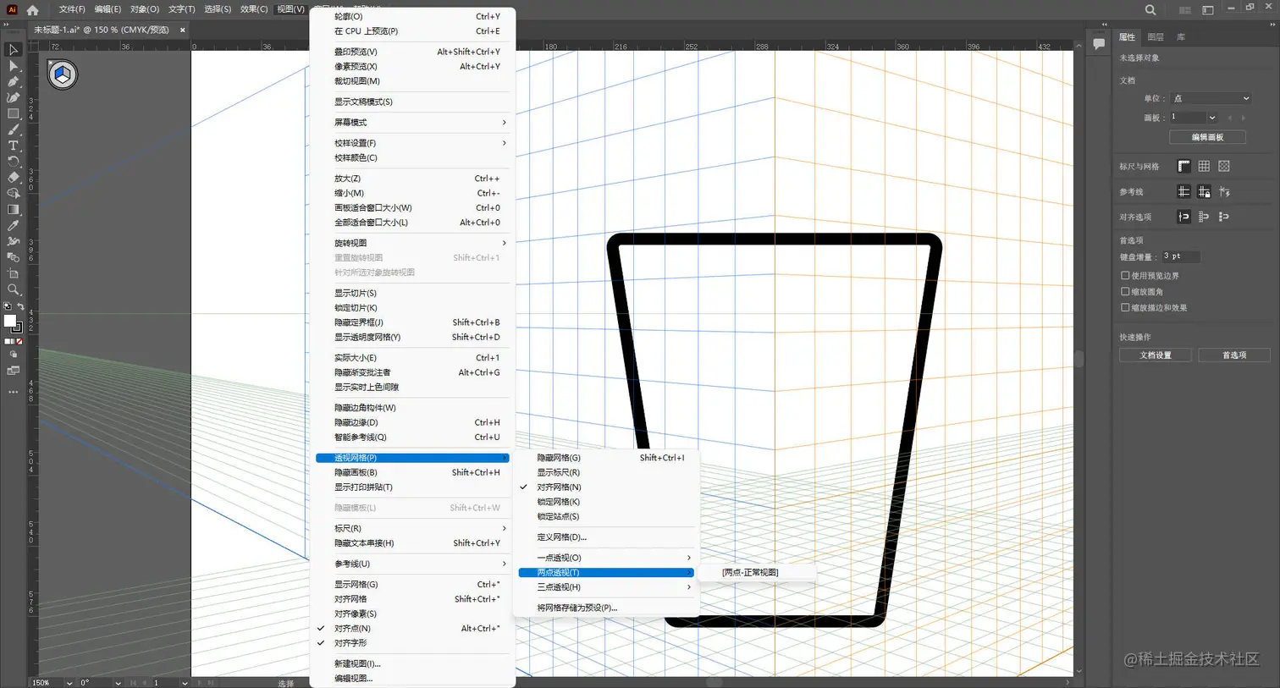Open the 对象(O) menu
1280x688 pixels.
(x=145, y=9)
